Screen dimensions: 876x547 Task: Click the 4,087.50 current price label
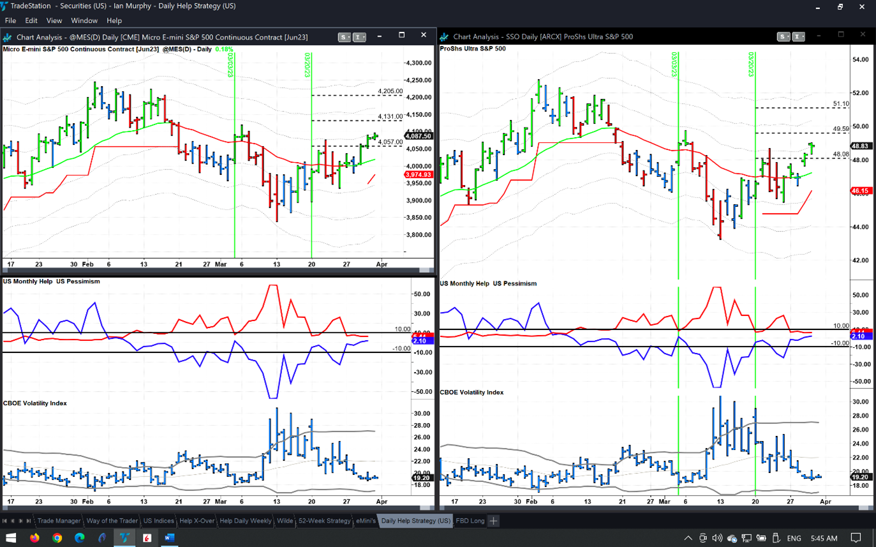tap(419, 136)
